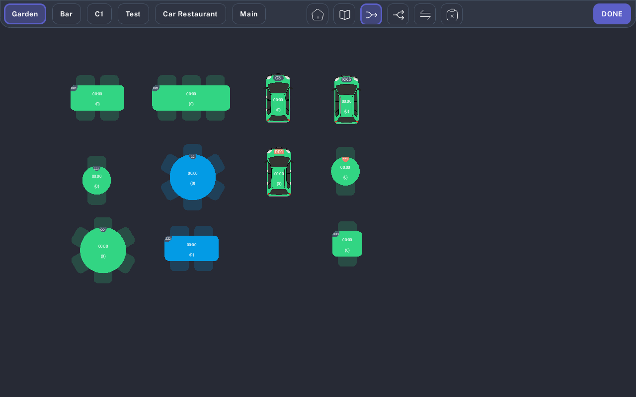Select the split tables arrow icon
Screen dimensions: 636x397
click(x=398, y=14)
